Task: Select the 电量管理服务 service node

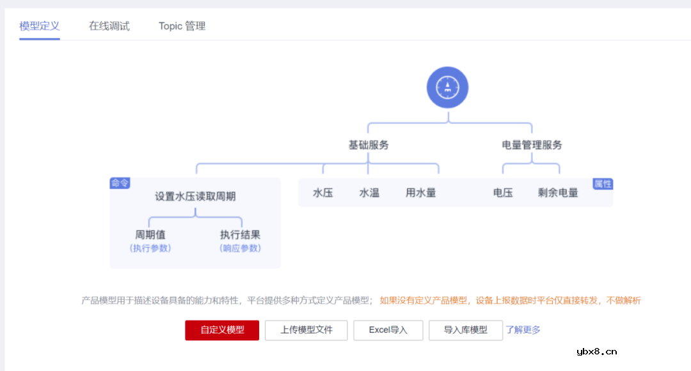Action: click(532, 145)
